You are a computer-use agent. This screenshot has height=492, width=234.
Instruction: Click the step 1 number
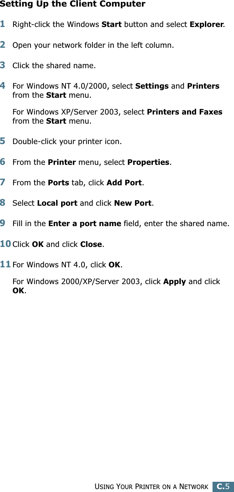tap(3, 24)
